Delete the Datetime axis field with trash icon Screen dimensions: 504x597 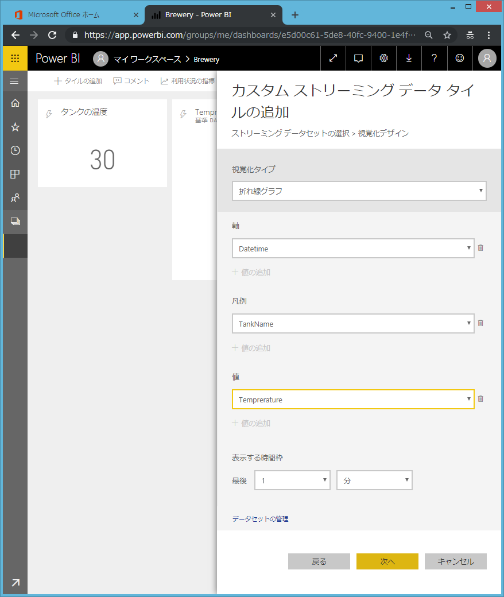point(480,248)
